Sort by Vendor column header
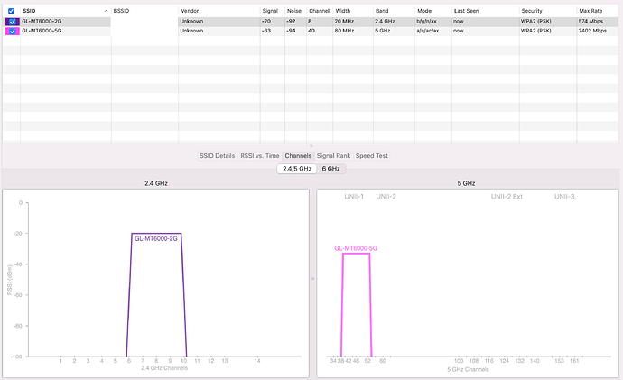623x380 pixels. click(190, 11)
